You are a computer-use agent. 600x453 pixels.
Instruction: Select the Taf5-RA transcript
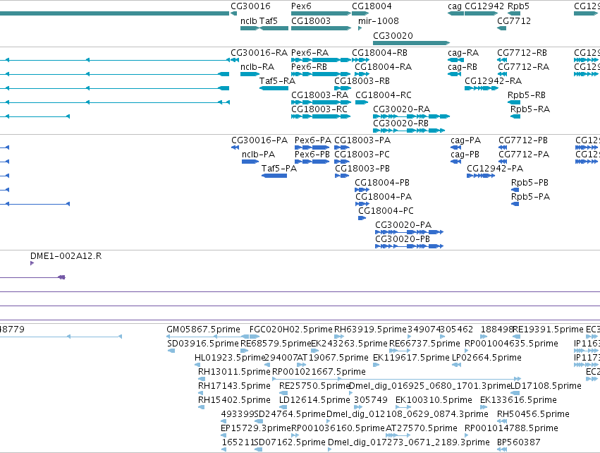coord(274,88)
